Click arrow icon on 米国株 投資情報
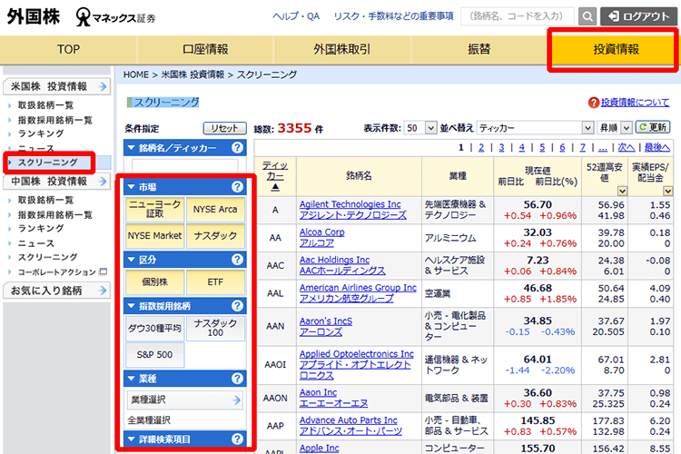 click(103, 86)
